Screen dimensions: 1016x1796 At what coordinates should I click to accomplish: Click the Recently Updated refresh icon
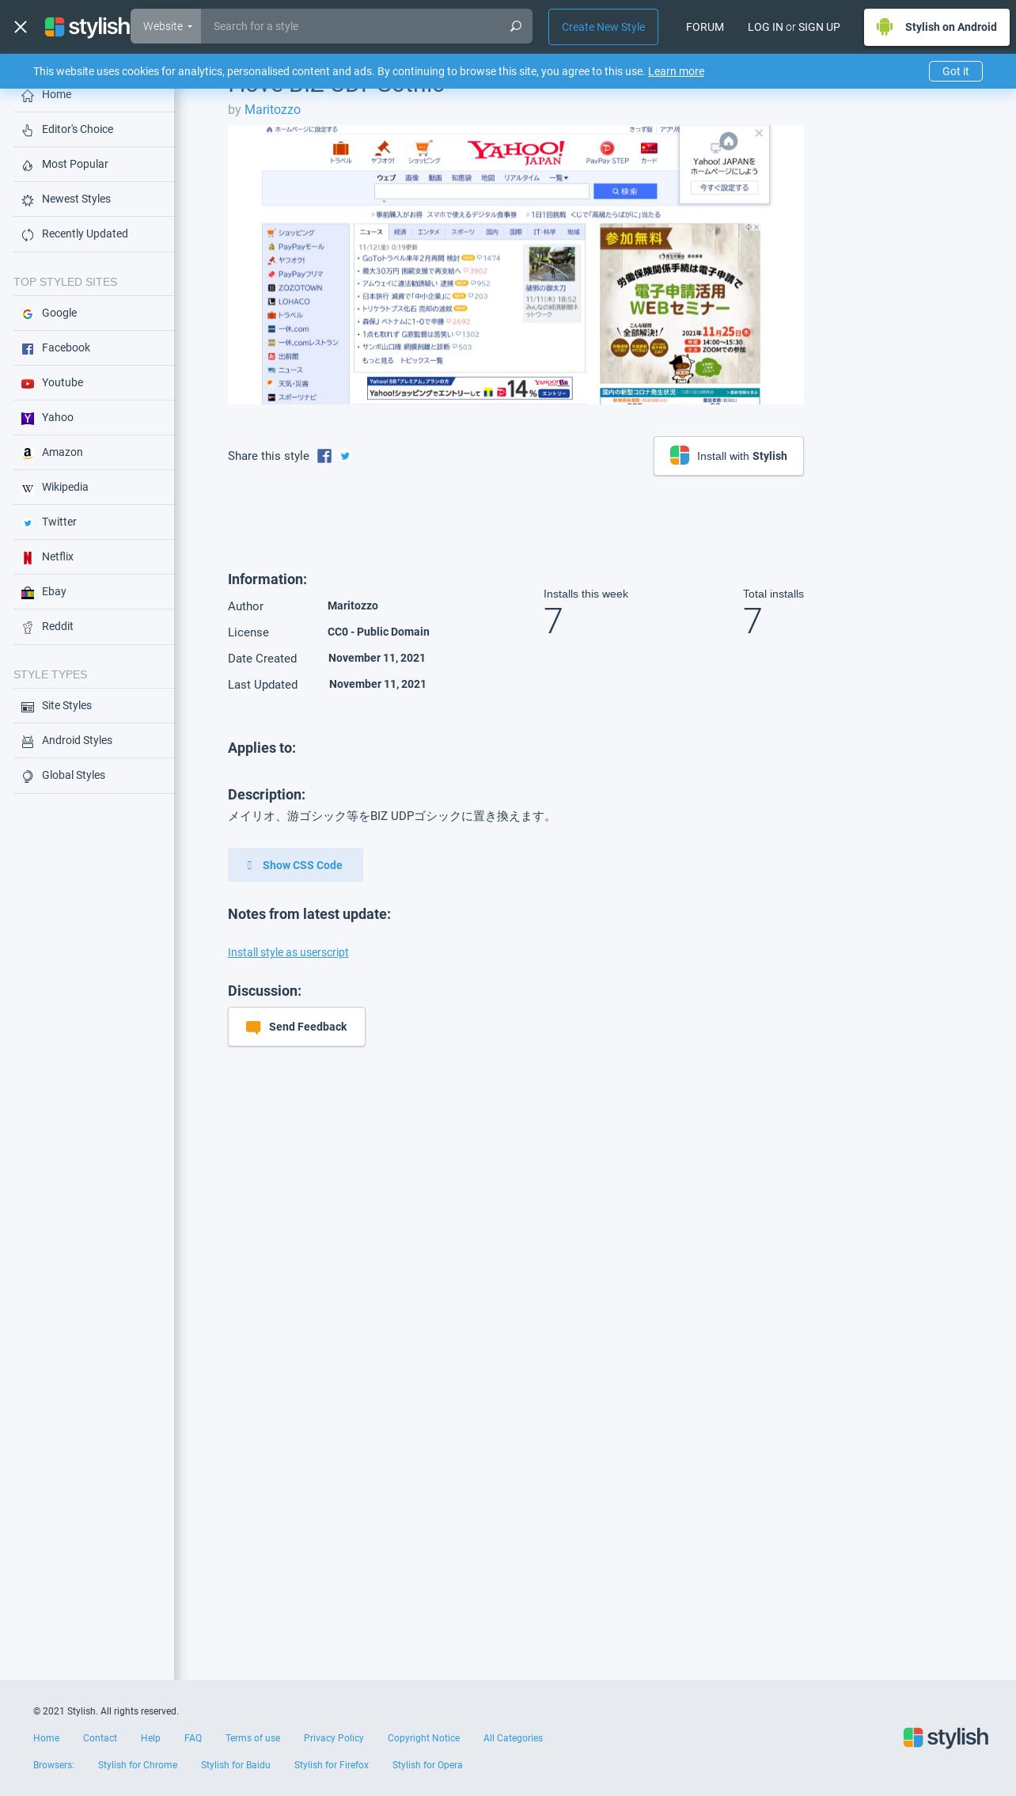[x=28, y=234]
